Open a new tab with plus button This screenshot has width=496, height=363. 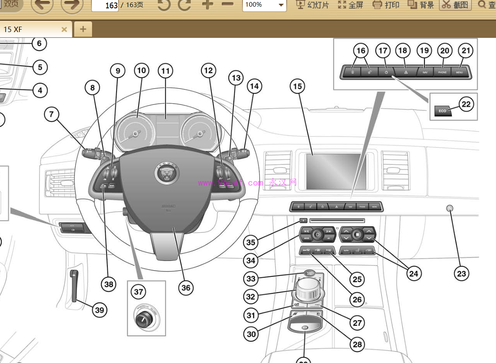[83, 29]
